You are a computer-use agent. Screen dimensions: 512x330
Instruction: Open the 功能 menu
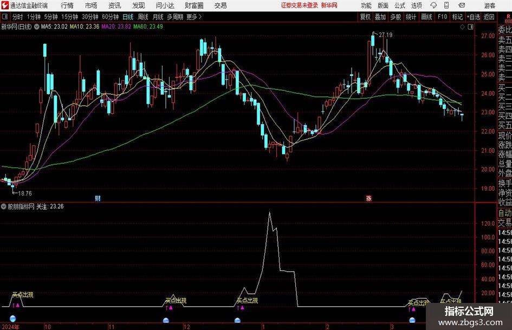(x=366, y=5)
